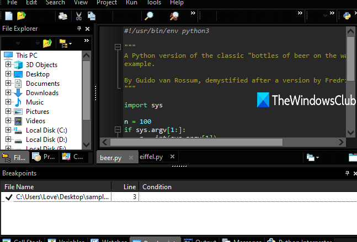Expand the Documents tree node
Screen dimensions: 357x242
(x=8, y=83)
